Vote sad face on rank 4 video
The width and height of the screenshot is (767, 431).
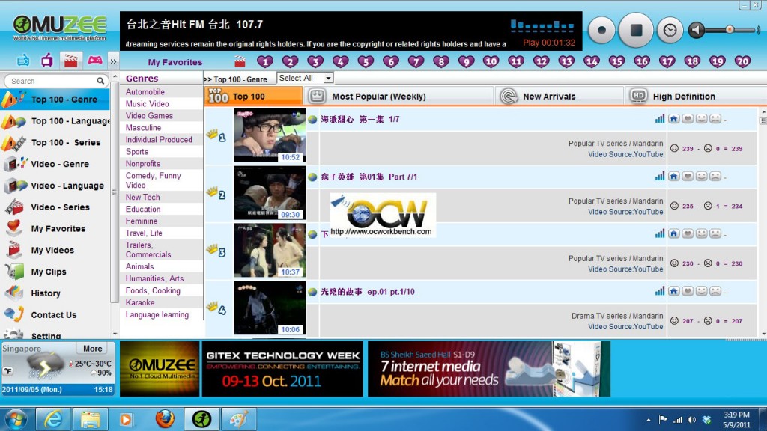[715, 291]
